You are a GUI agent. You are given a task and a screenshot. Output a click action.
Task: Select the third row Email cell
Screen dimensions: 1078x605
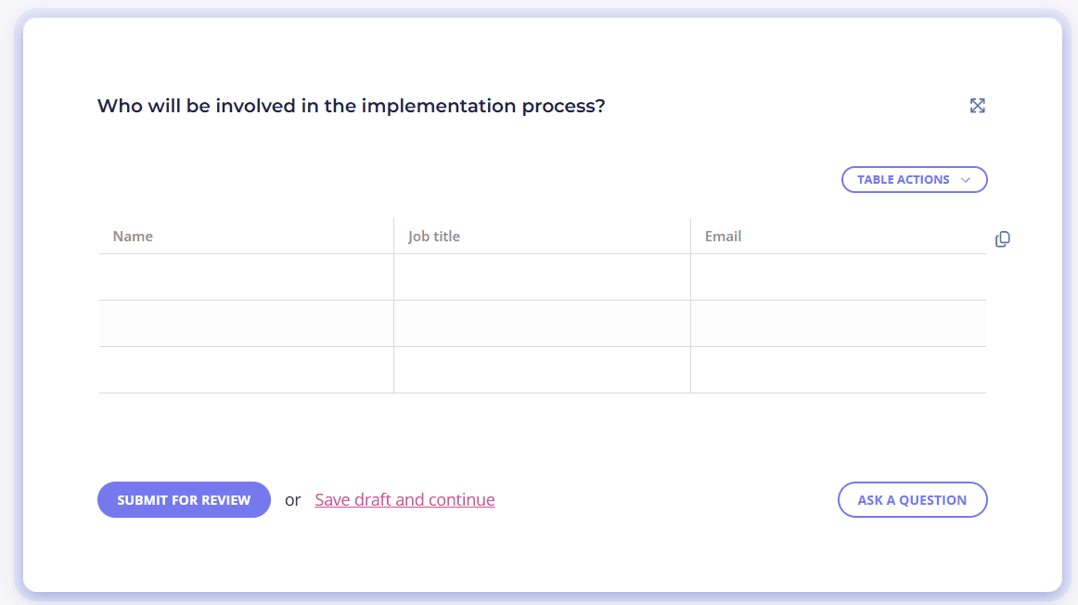point(838,370)
